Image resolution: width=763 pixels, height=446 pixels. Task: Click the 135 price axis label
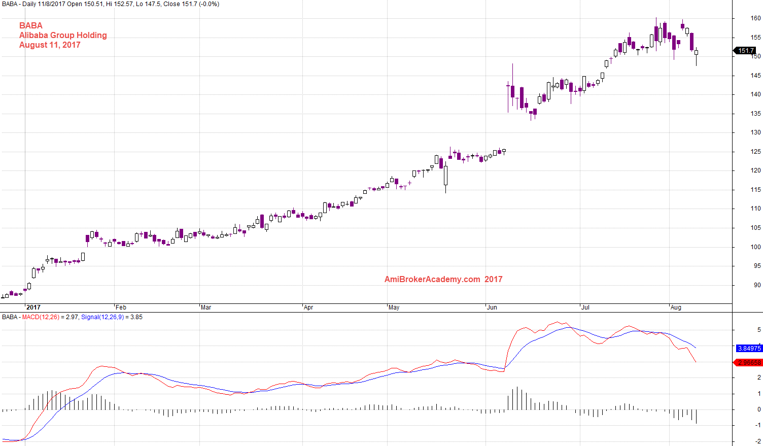click(755, 114)
